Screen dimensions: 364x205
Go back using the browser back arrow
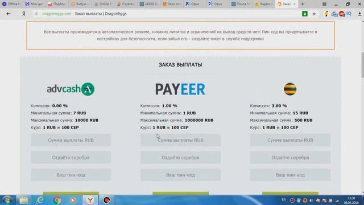click(x=9, y=14)
